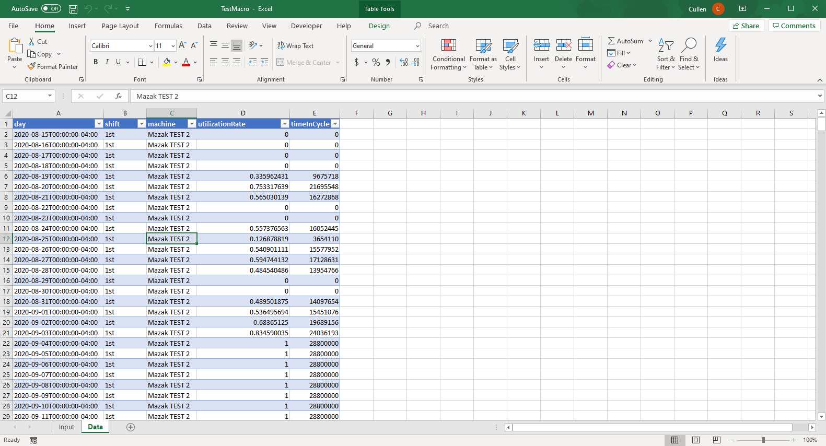The height and width of the screenshot is (446, 826).
Task: Expand the font name Calibri dropdown
Action: [x=150, y=46]
